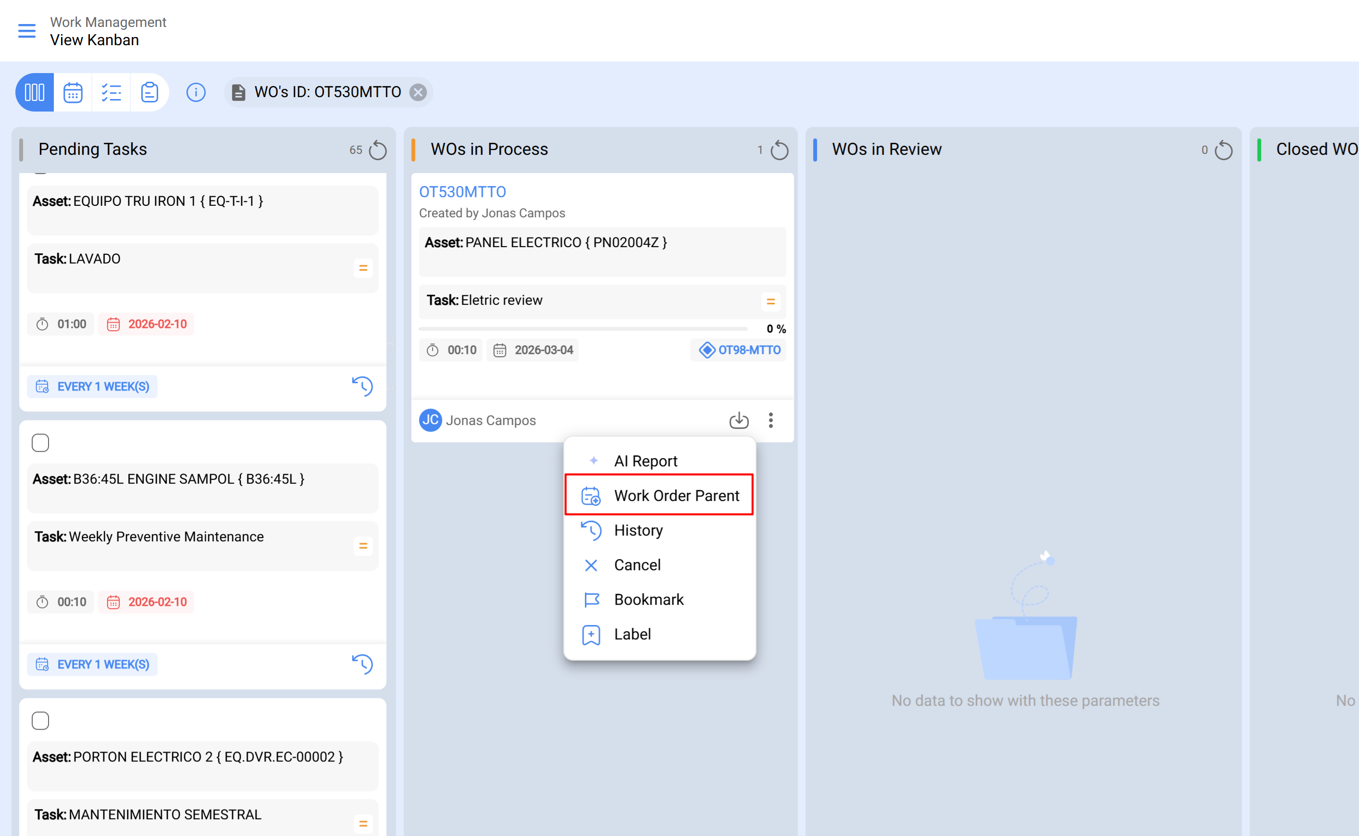This screenshot has width=1359, height=836.
Task: Open the OT530MTTO work order link
Action: [462, 192]
